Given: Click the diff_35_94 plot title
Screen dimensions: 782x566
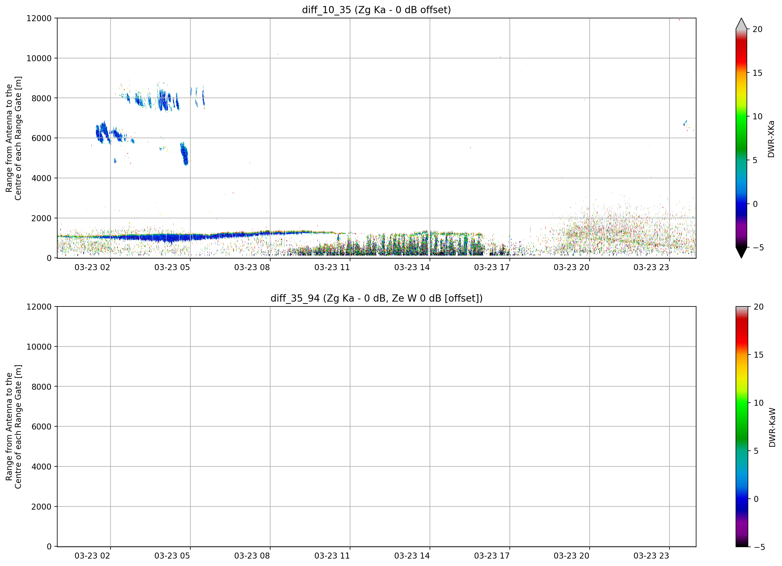Looking at the screenshot, I should (x=376, y=298).
